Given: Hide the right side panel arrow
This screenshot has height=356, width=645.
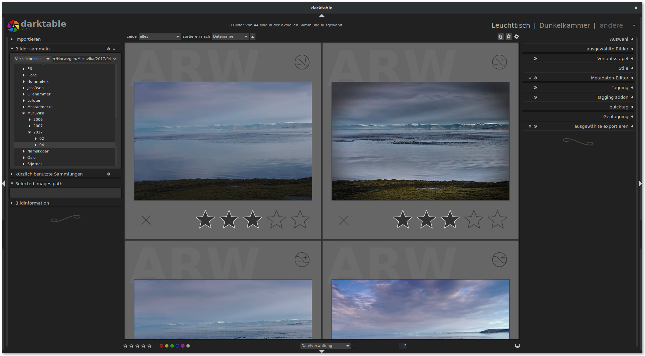Looking at the screenshot, I should point(640,184).
